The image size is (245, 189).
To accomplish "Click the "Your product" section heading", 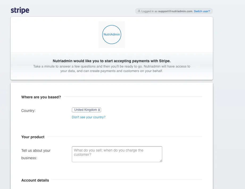I will pyautogui.click(x=33, y=137).
